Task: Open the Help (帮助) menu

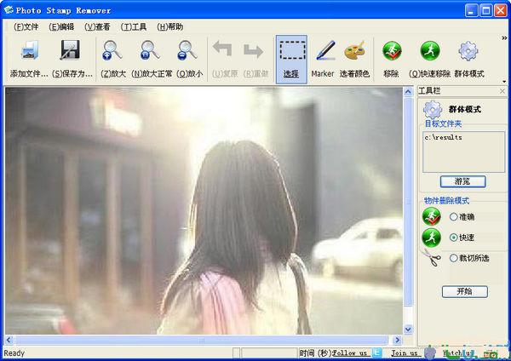Action: click(169, 26)
